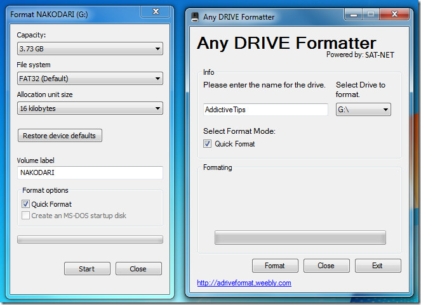Click the Exit button in Any DRIVE Formatter
The height and width of the screenshot is (305, 421).
tap(378, 266)
